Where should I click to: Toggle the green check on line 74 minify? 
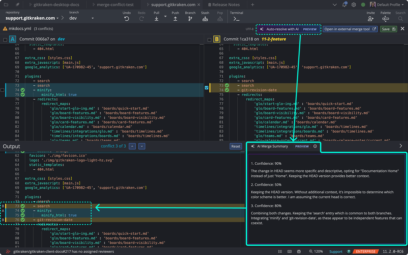tap(22, 90)
